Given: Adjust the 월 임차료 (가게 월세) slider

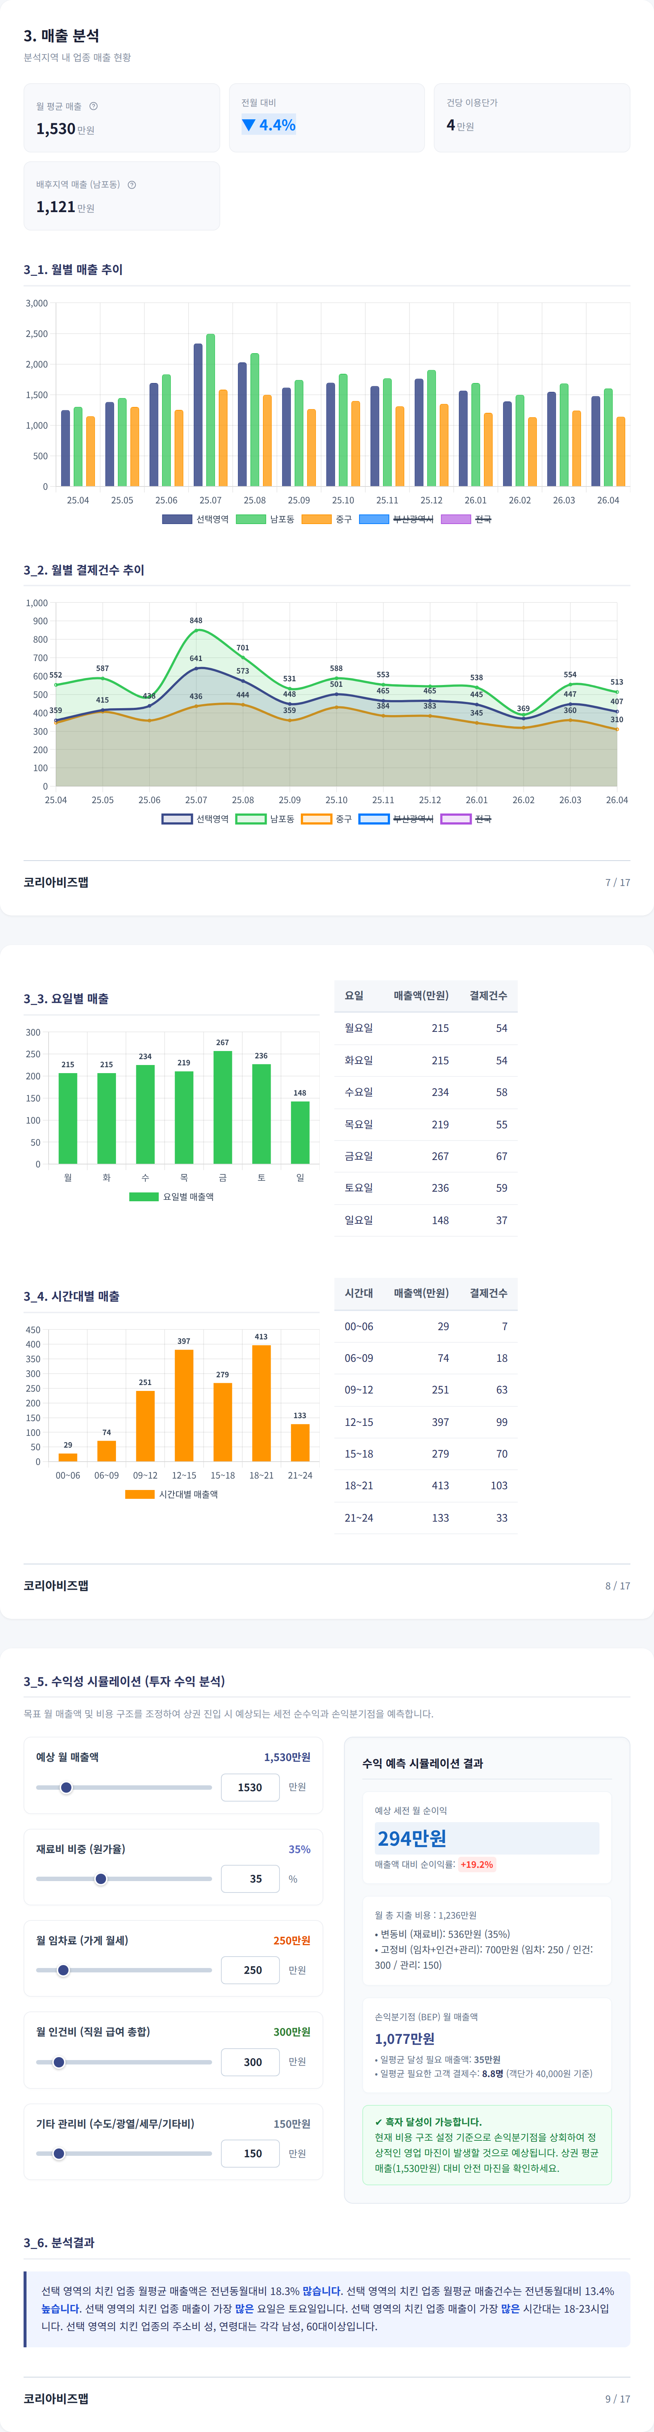Looking at the screenshot, I should point(124,1970).
